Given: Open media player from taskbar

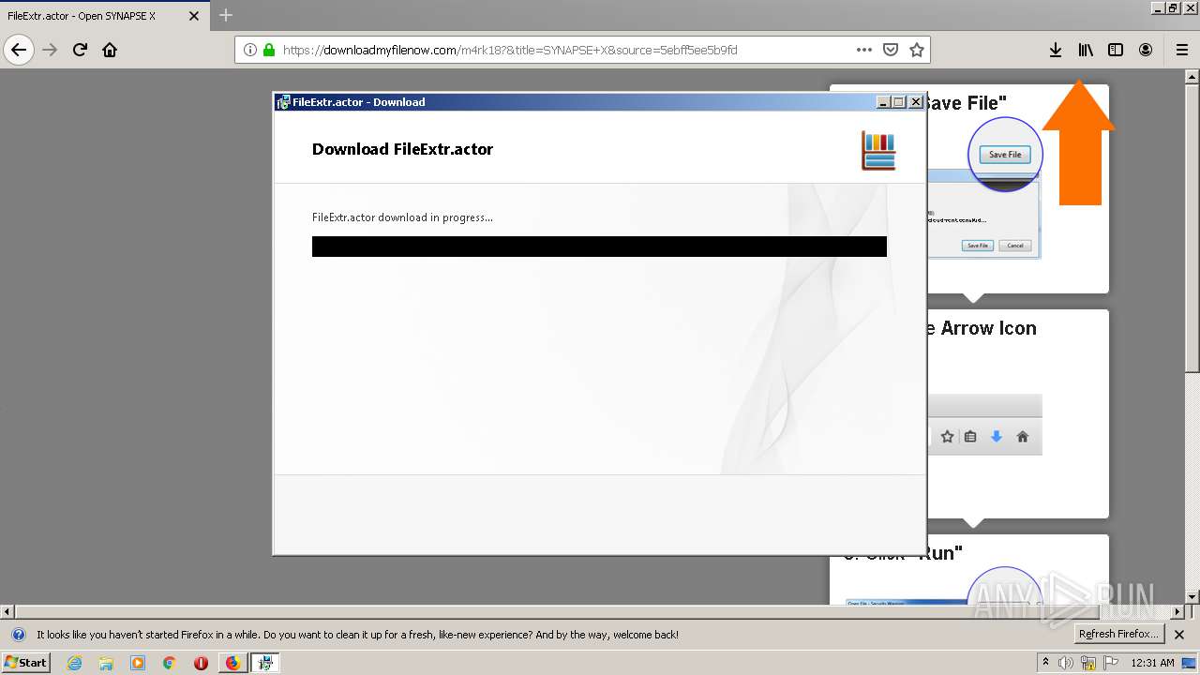Looking at the screenshot, I should (138, 663).
